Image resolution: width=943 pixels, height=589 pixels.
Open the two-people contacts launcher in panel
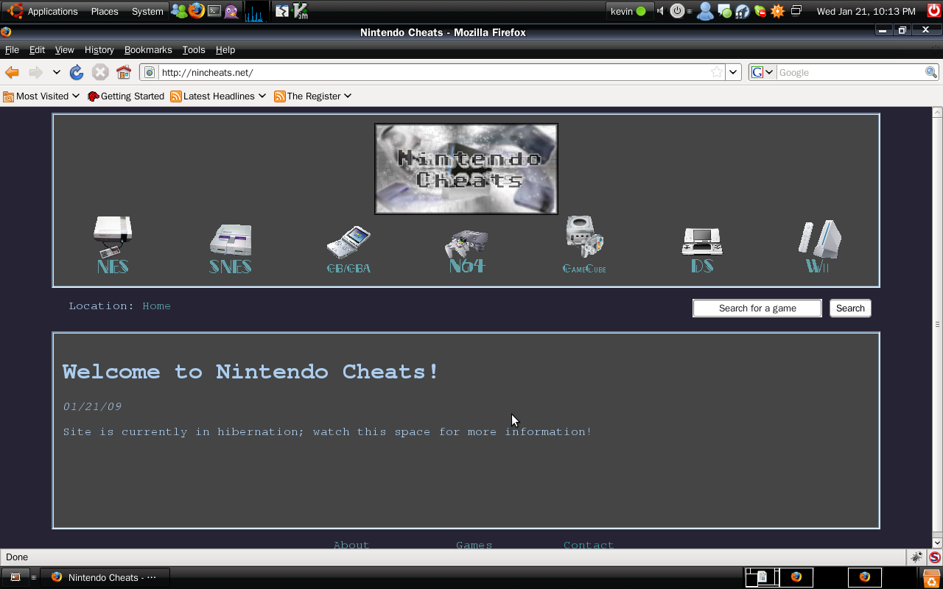(x=179, y=11)
